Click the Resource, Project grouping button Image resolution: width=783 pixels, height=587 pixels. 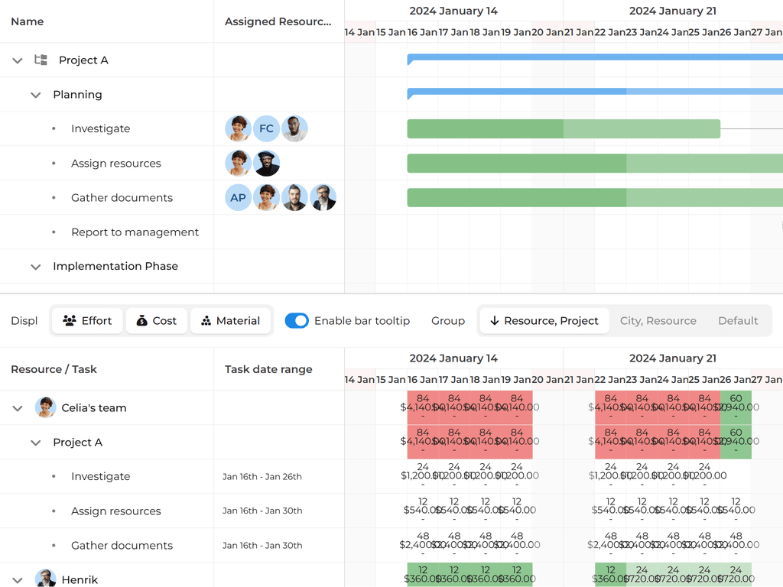(544, 320)
